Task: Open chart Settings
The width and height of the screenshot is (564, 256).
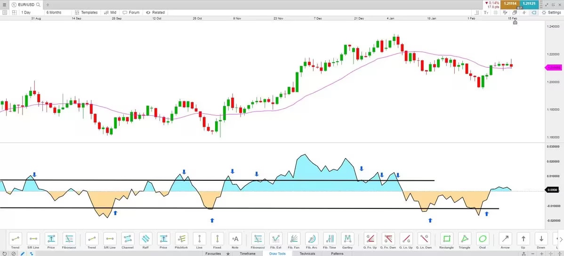Action: point(551,13)
